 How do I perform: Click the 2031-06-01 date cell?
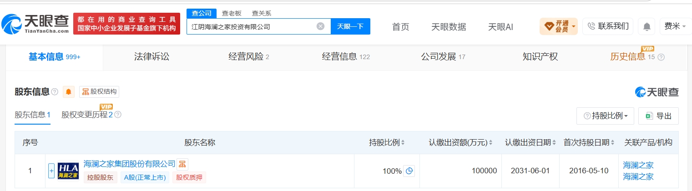(530, 171)
